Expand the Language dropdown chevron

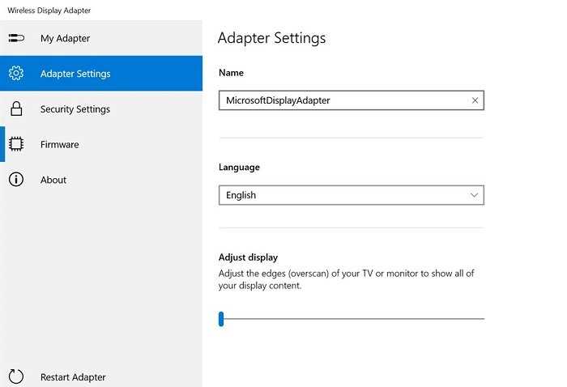pyautogui.click(x=474, y=195)
